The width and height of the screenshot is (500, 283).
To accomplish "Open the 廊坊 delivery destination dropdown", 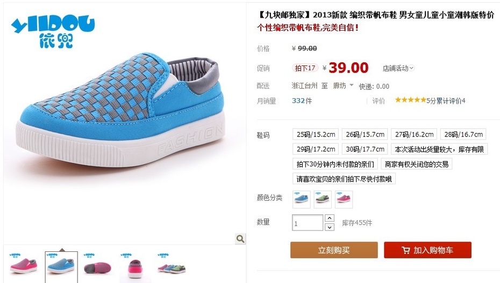I will coord(343,85).
